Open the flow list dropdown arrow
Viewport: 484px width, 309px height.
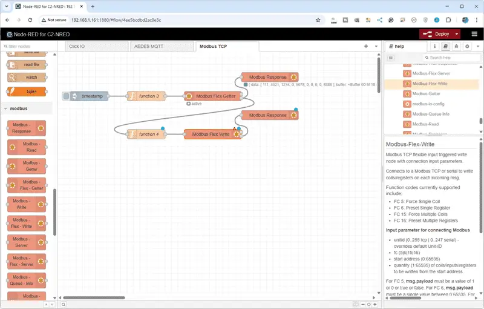376,46
